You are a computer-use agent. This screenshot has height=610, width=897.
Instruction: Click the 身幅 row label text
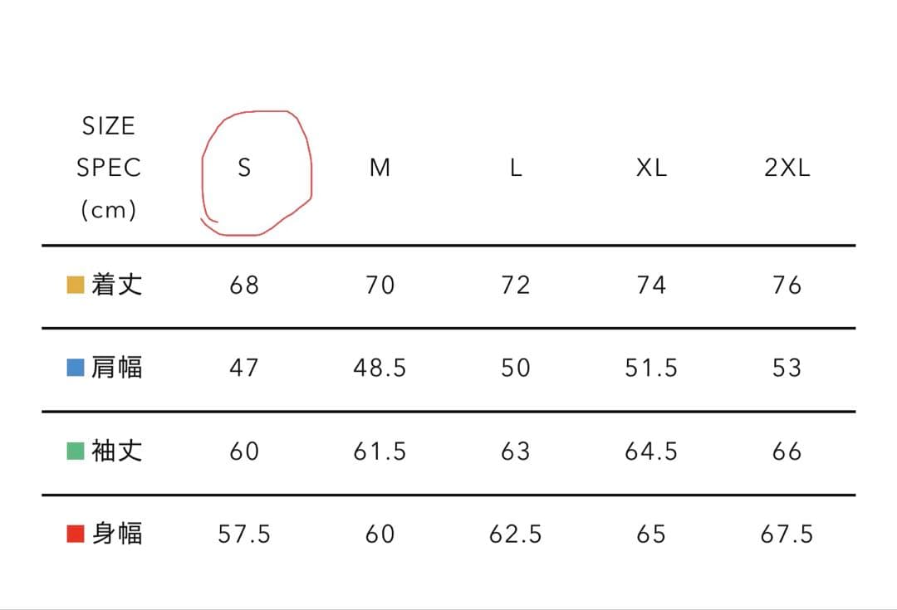[117, 534]
